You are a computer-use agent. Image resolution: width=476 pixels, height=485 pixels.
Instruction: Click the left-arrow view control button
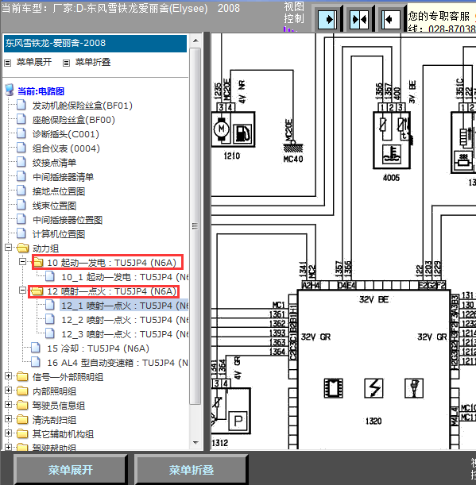(390, 20)
